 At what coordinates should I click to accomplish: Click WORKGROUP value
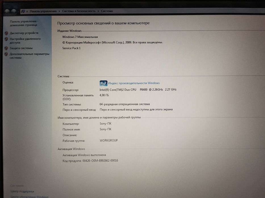coord(109,140)
